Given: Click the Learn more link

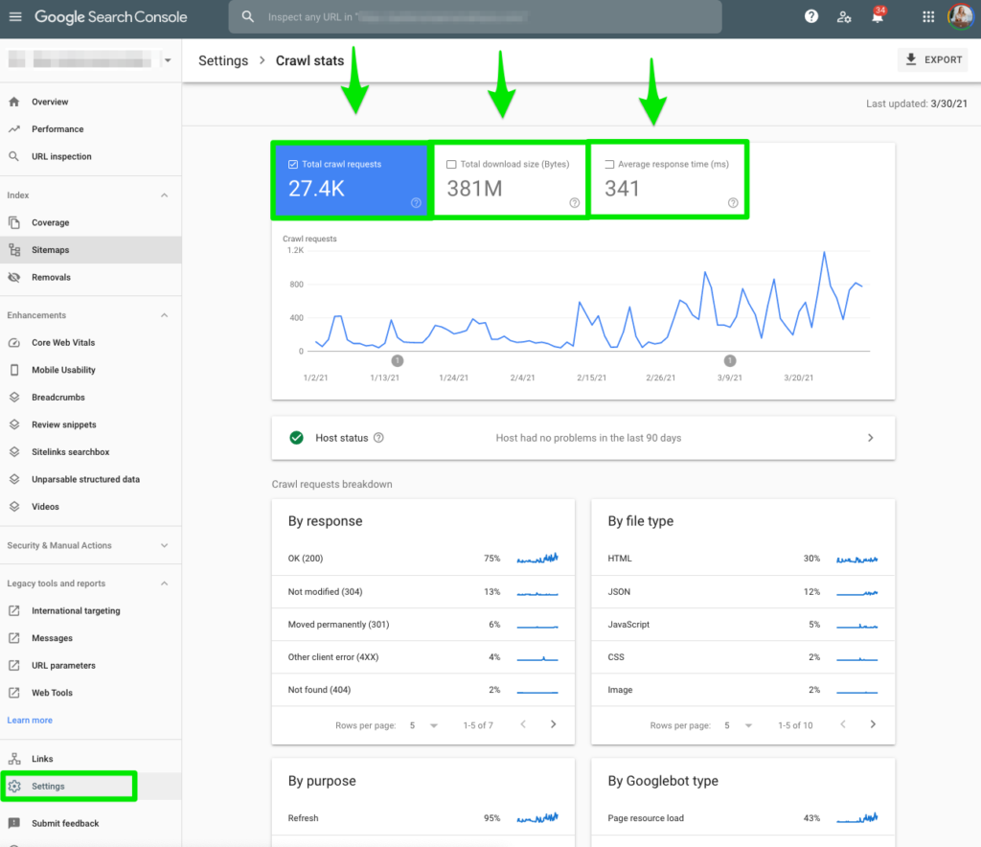Looking at the screenshot, I should (x=30, y=721).
